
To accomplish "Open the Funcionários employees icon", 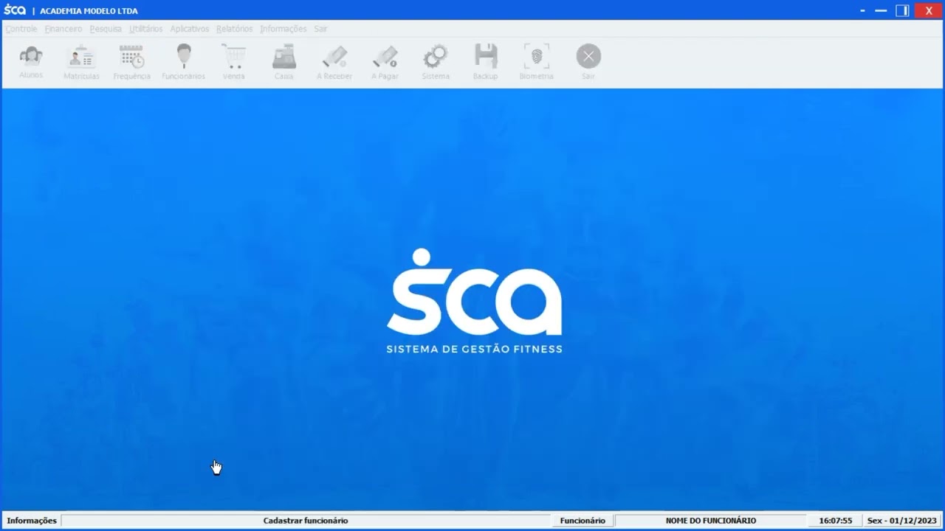I will [x=183, y=62].
